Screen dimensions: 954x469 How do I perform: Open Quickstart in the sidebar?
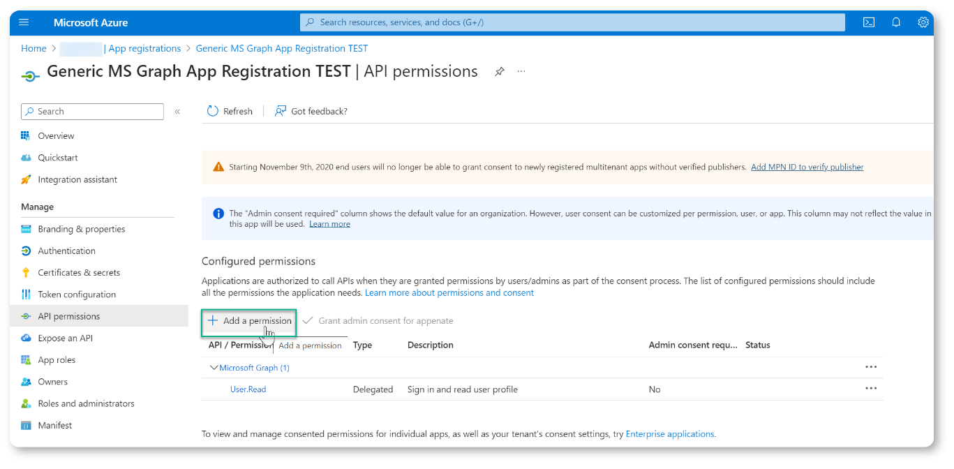(x=58, y=158)
